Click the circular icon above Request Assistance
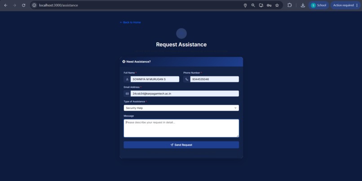The height and width of the screenshot is (181, 362). pos(181,34)
